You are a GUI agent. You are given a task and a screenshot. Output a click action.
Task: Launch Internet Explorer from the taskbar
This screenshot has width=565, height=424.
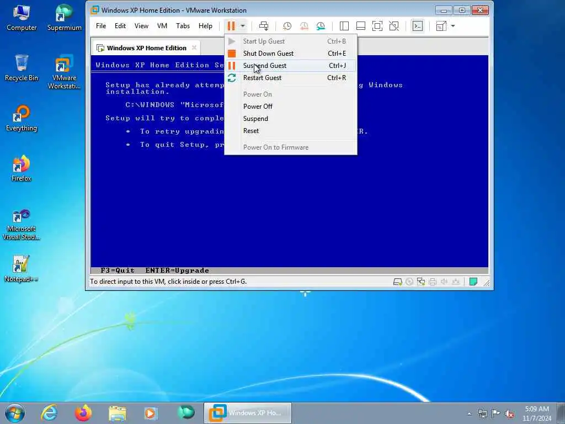pos(49,413)
